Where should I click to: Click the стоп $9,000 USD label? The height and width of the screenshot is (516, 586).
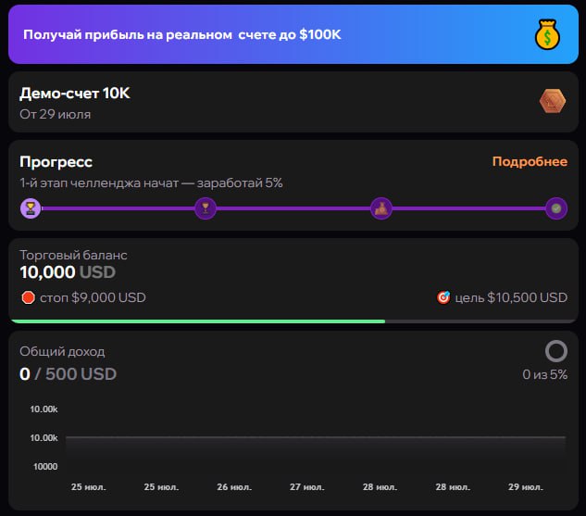pyautogui.click(x=93, y=297)
